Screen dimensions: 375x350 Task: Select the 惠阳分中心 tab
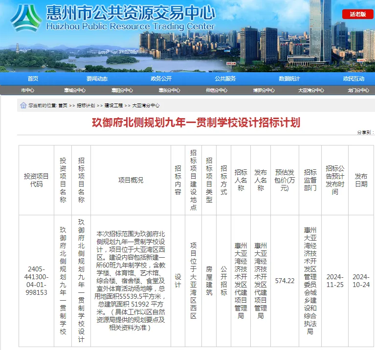(122, 90)
